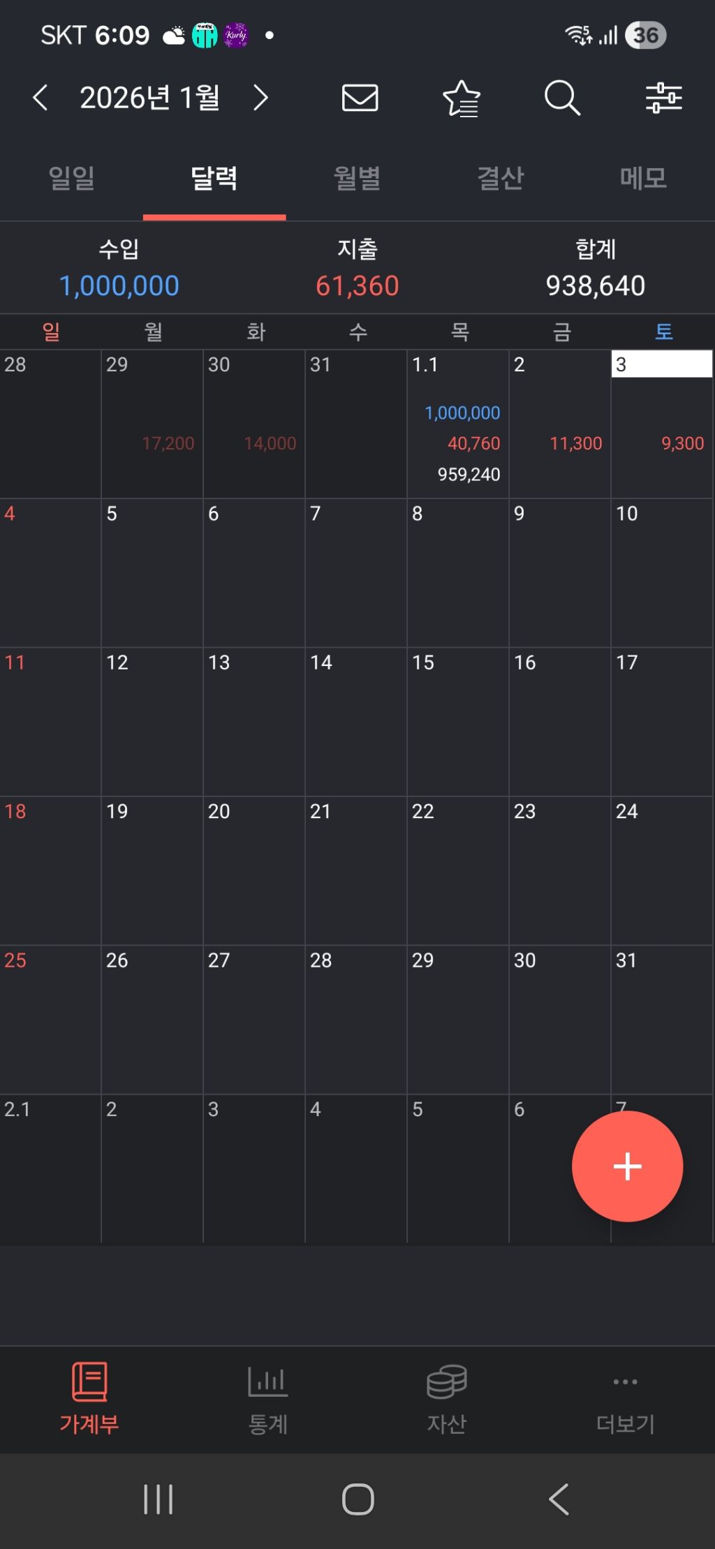Select the 가계부 ledger book icon
Image resolution: width=715 pixels, height=1549 pixels.
click(x=89, y=1381)
